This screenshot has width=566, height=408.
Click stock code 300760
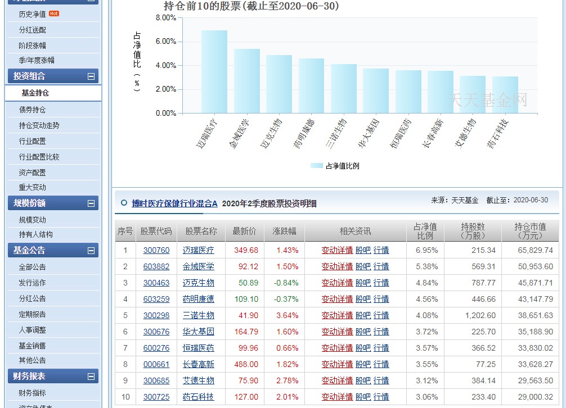[x=156, y=250]
